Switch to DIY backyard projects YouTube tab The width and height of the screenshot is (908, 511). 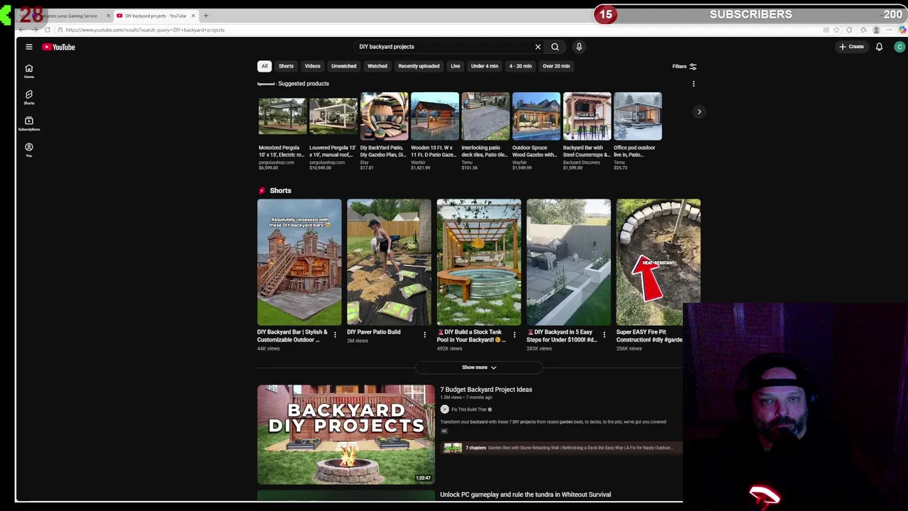(x=155, y=16)
